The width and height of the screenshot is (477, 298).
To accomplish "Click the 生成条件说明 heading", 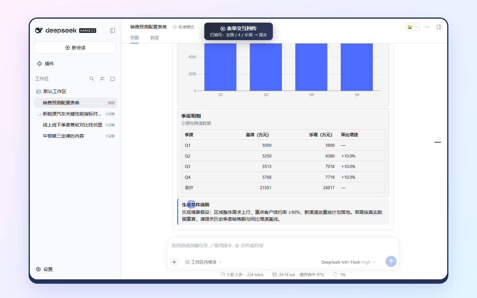I will [x=196, y=205].
